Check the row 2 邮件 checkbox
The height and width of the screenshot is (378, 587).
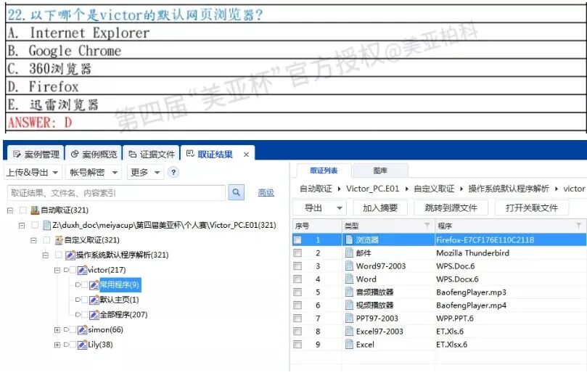[x=297, y=253]
